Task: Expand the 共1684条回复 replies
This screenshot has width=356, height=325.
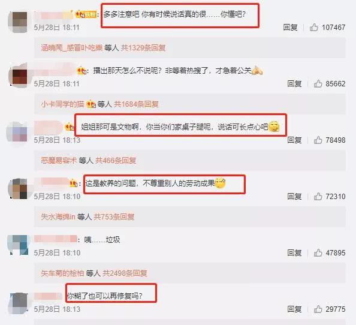Action: (x=136, y=104)
